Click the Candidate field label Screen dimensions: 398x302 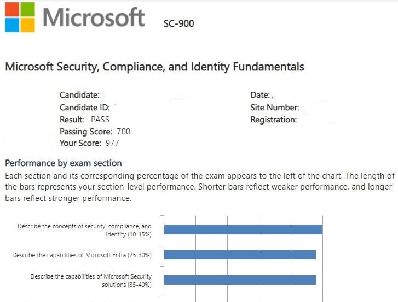[x=79, y=95]
